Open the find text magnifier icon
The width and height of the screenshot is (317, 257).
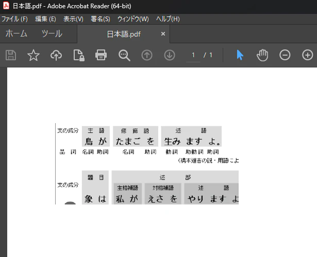(124, 55)
